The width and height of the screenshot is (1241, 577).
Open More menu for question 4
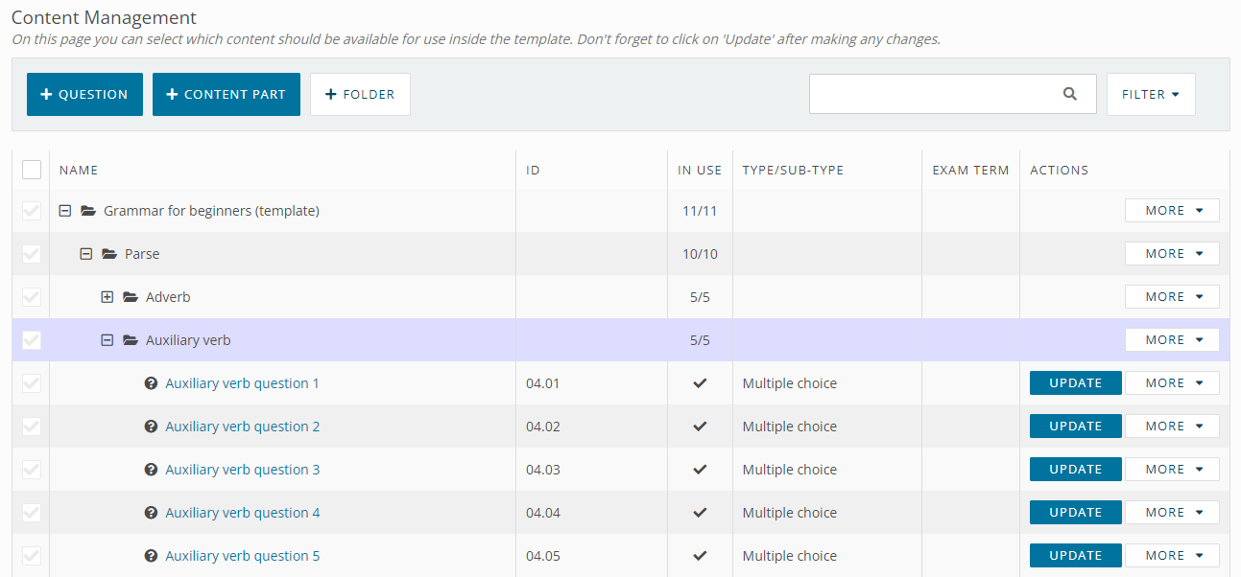click(x=1172, y=513)
